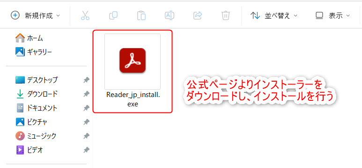The height and width of the screenshot is (168, 362).
Task: Open the 表示 view dropdown
Action: tap(332, 16)
